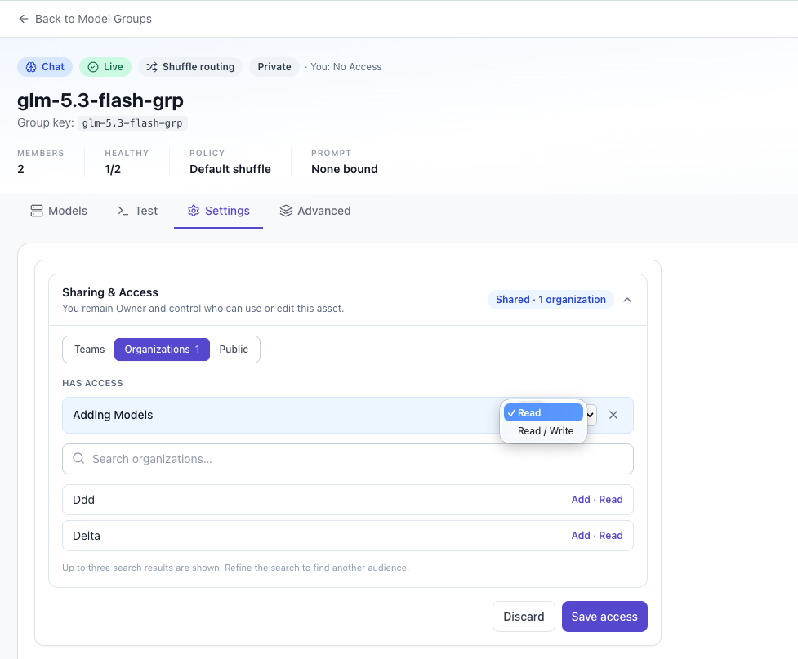This screenshot has width=798, height=659.
Task: Click the group key glm-5.3-flash-grp code
Action: 132,123
